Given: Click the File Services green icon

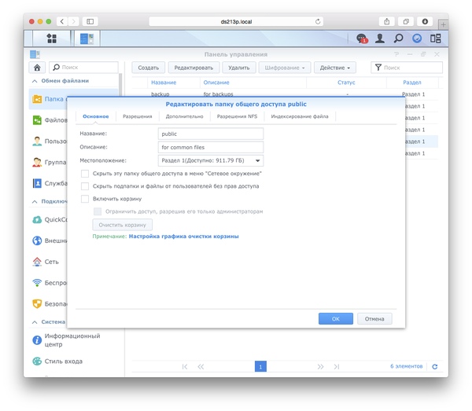Looking at the screenshot, I should (37, 120).
